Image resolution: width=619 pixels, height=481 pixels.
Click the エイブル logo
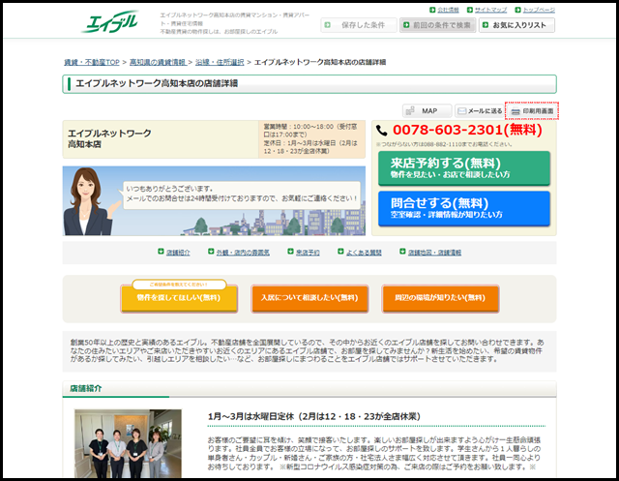tap(110, 22)
